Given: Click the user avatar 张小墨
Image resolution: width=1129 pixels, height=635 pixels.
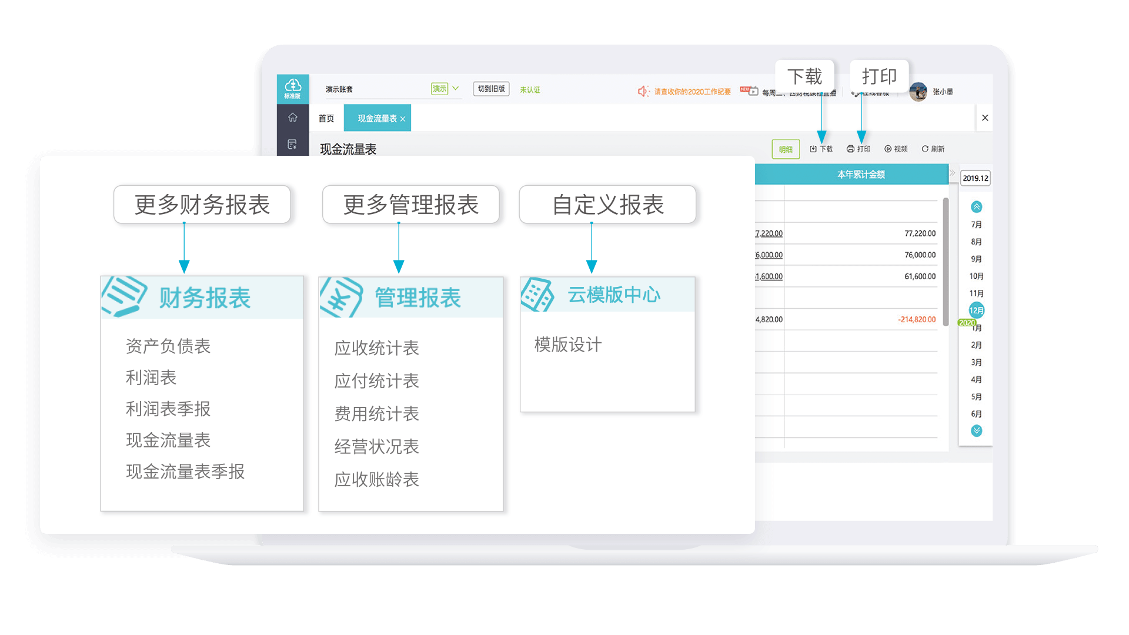Looking at the screenshot, I should (918, 92).
